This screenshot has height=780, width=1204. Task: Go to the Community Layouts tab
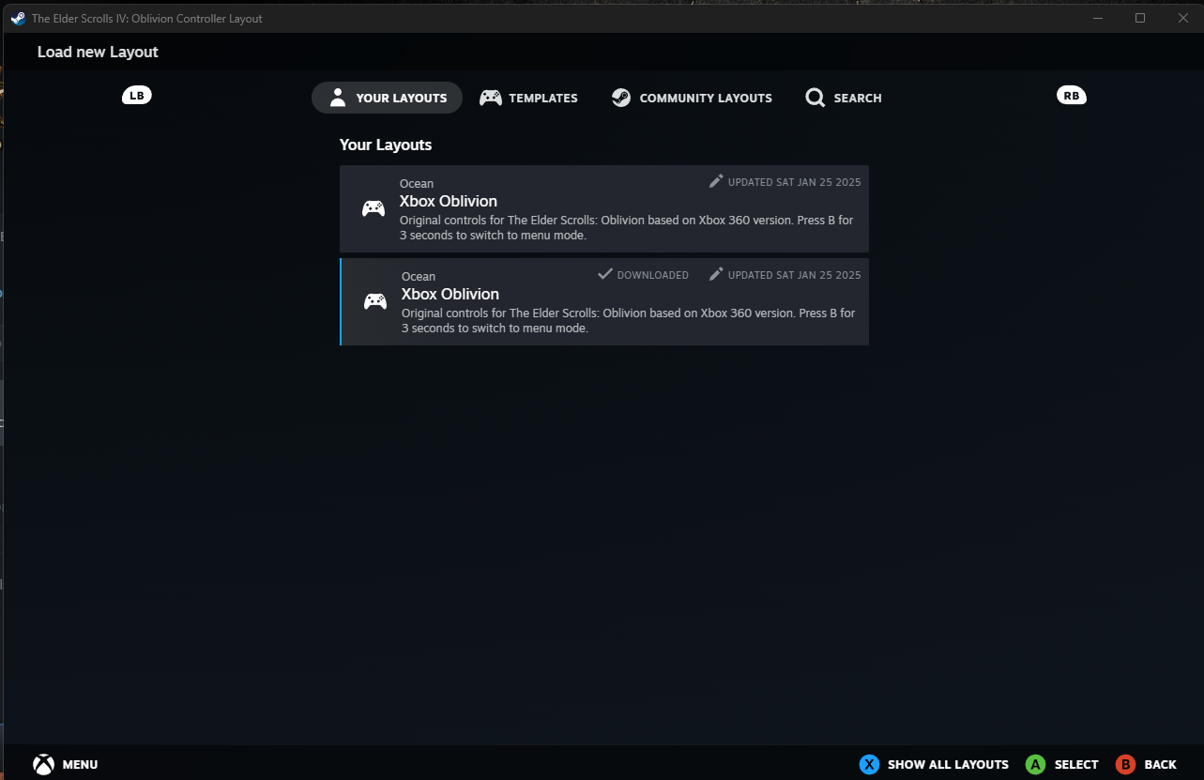click(692, 98)
